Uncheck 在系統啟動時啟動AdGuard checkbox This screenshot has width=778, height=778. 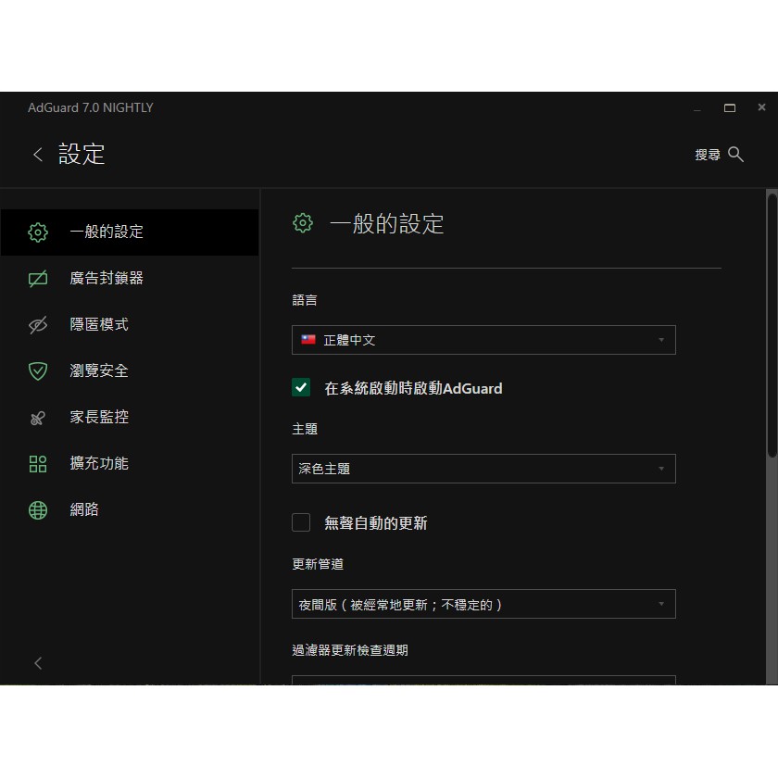[301, 387]
